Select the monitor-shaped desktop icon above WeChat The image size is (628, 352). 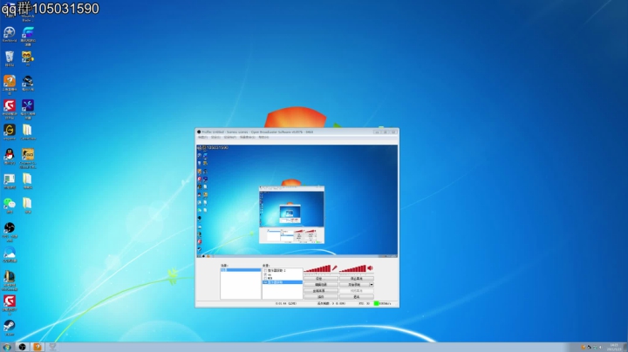(x=10, y=179)
